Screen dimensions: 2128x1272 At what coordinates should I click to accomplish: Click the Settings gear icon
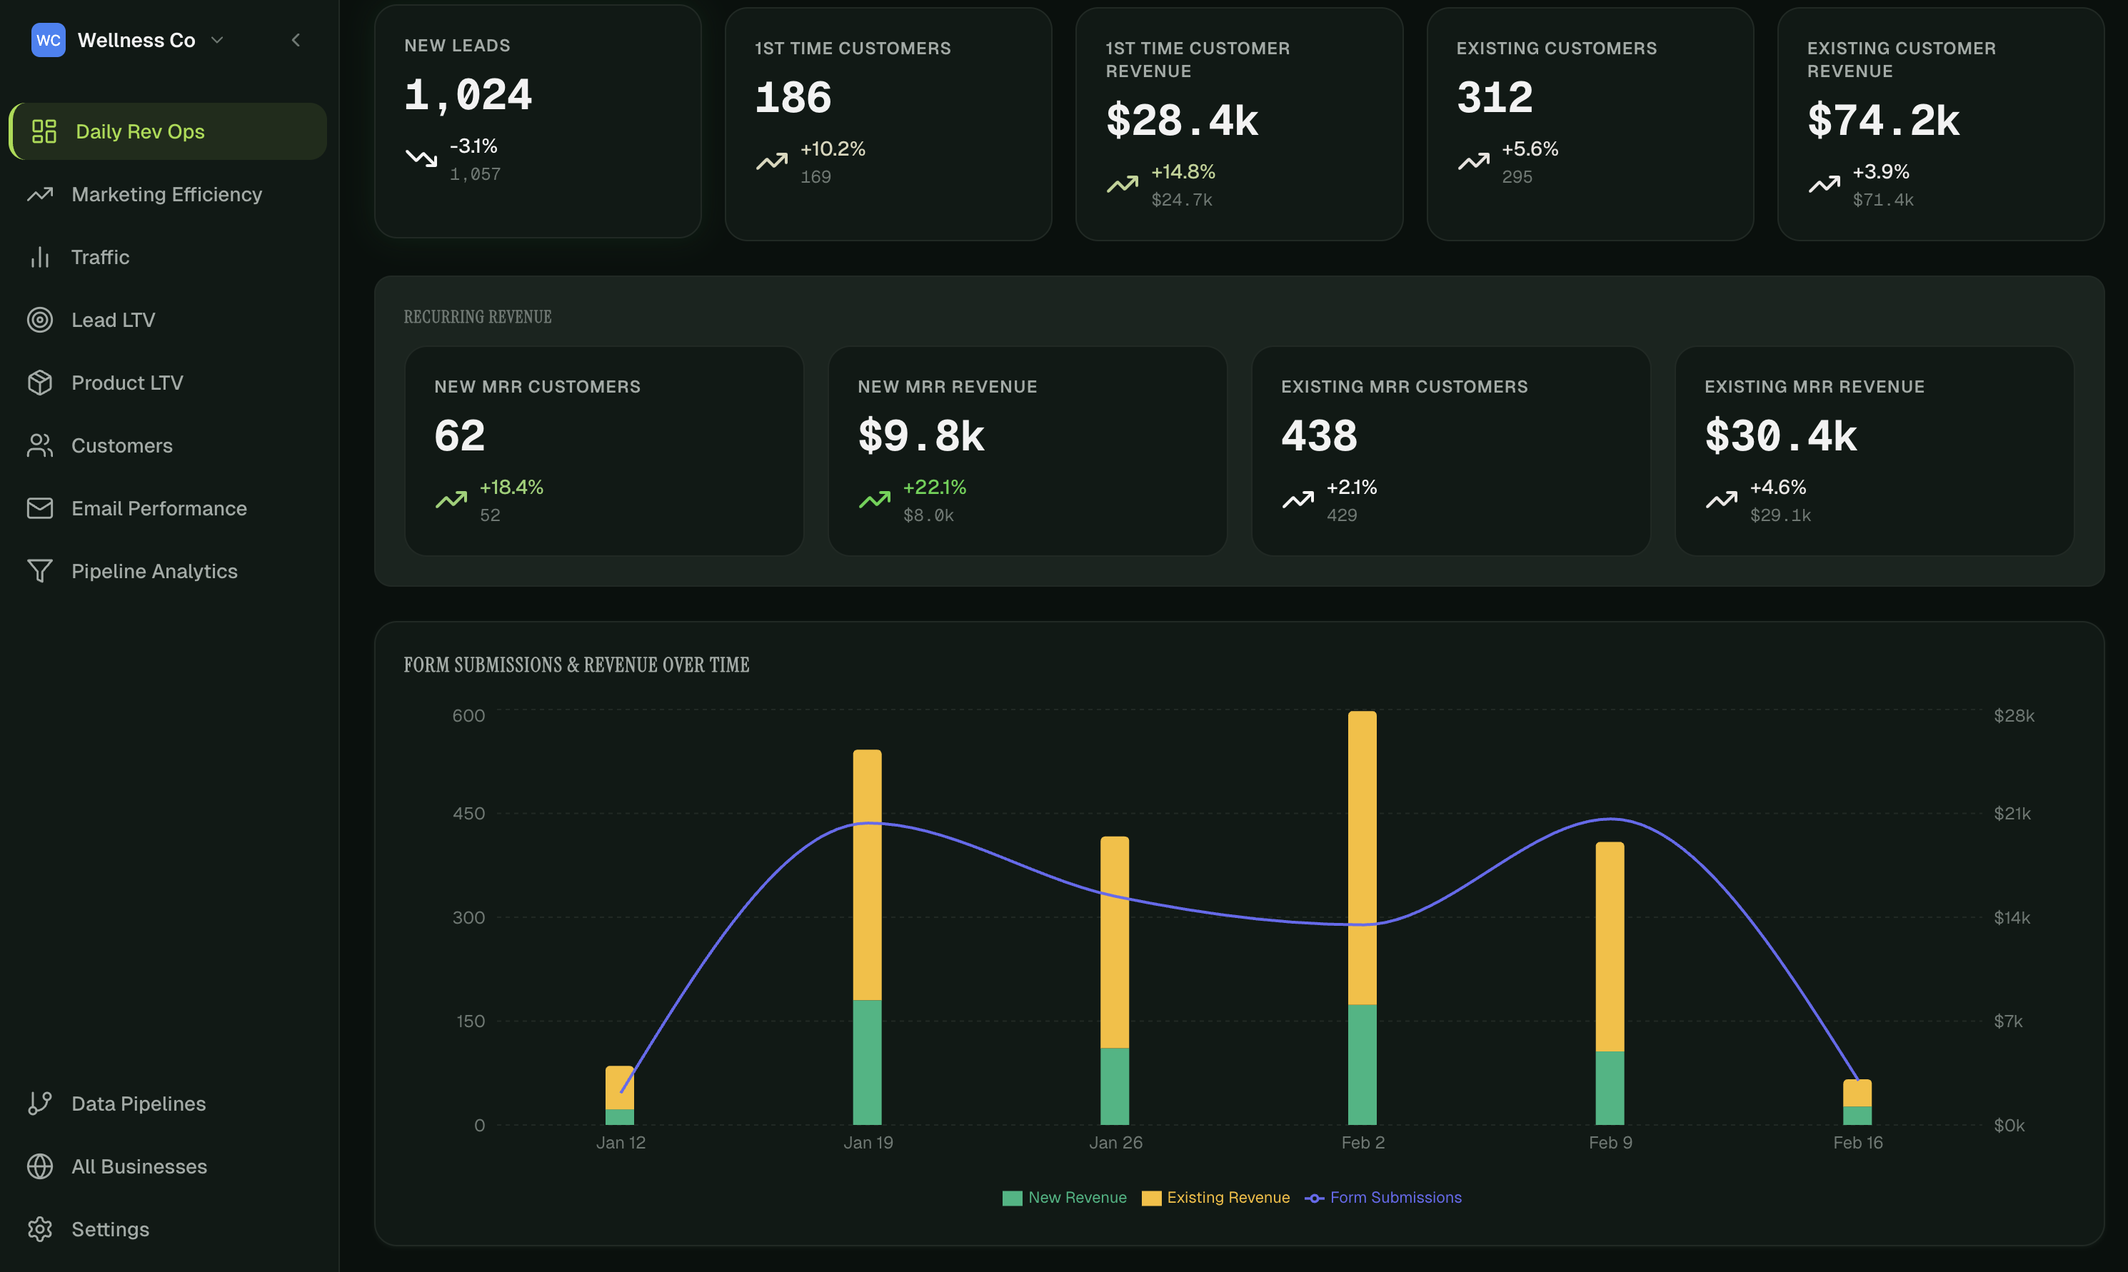click(x=39, y=1229)
